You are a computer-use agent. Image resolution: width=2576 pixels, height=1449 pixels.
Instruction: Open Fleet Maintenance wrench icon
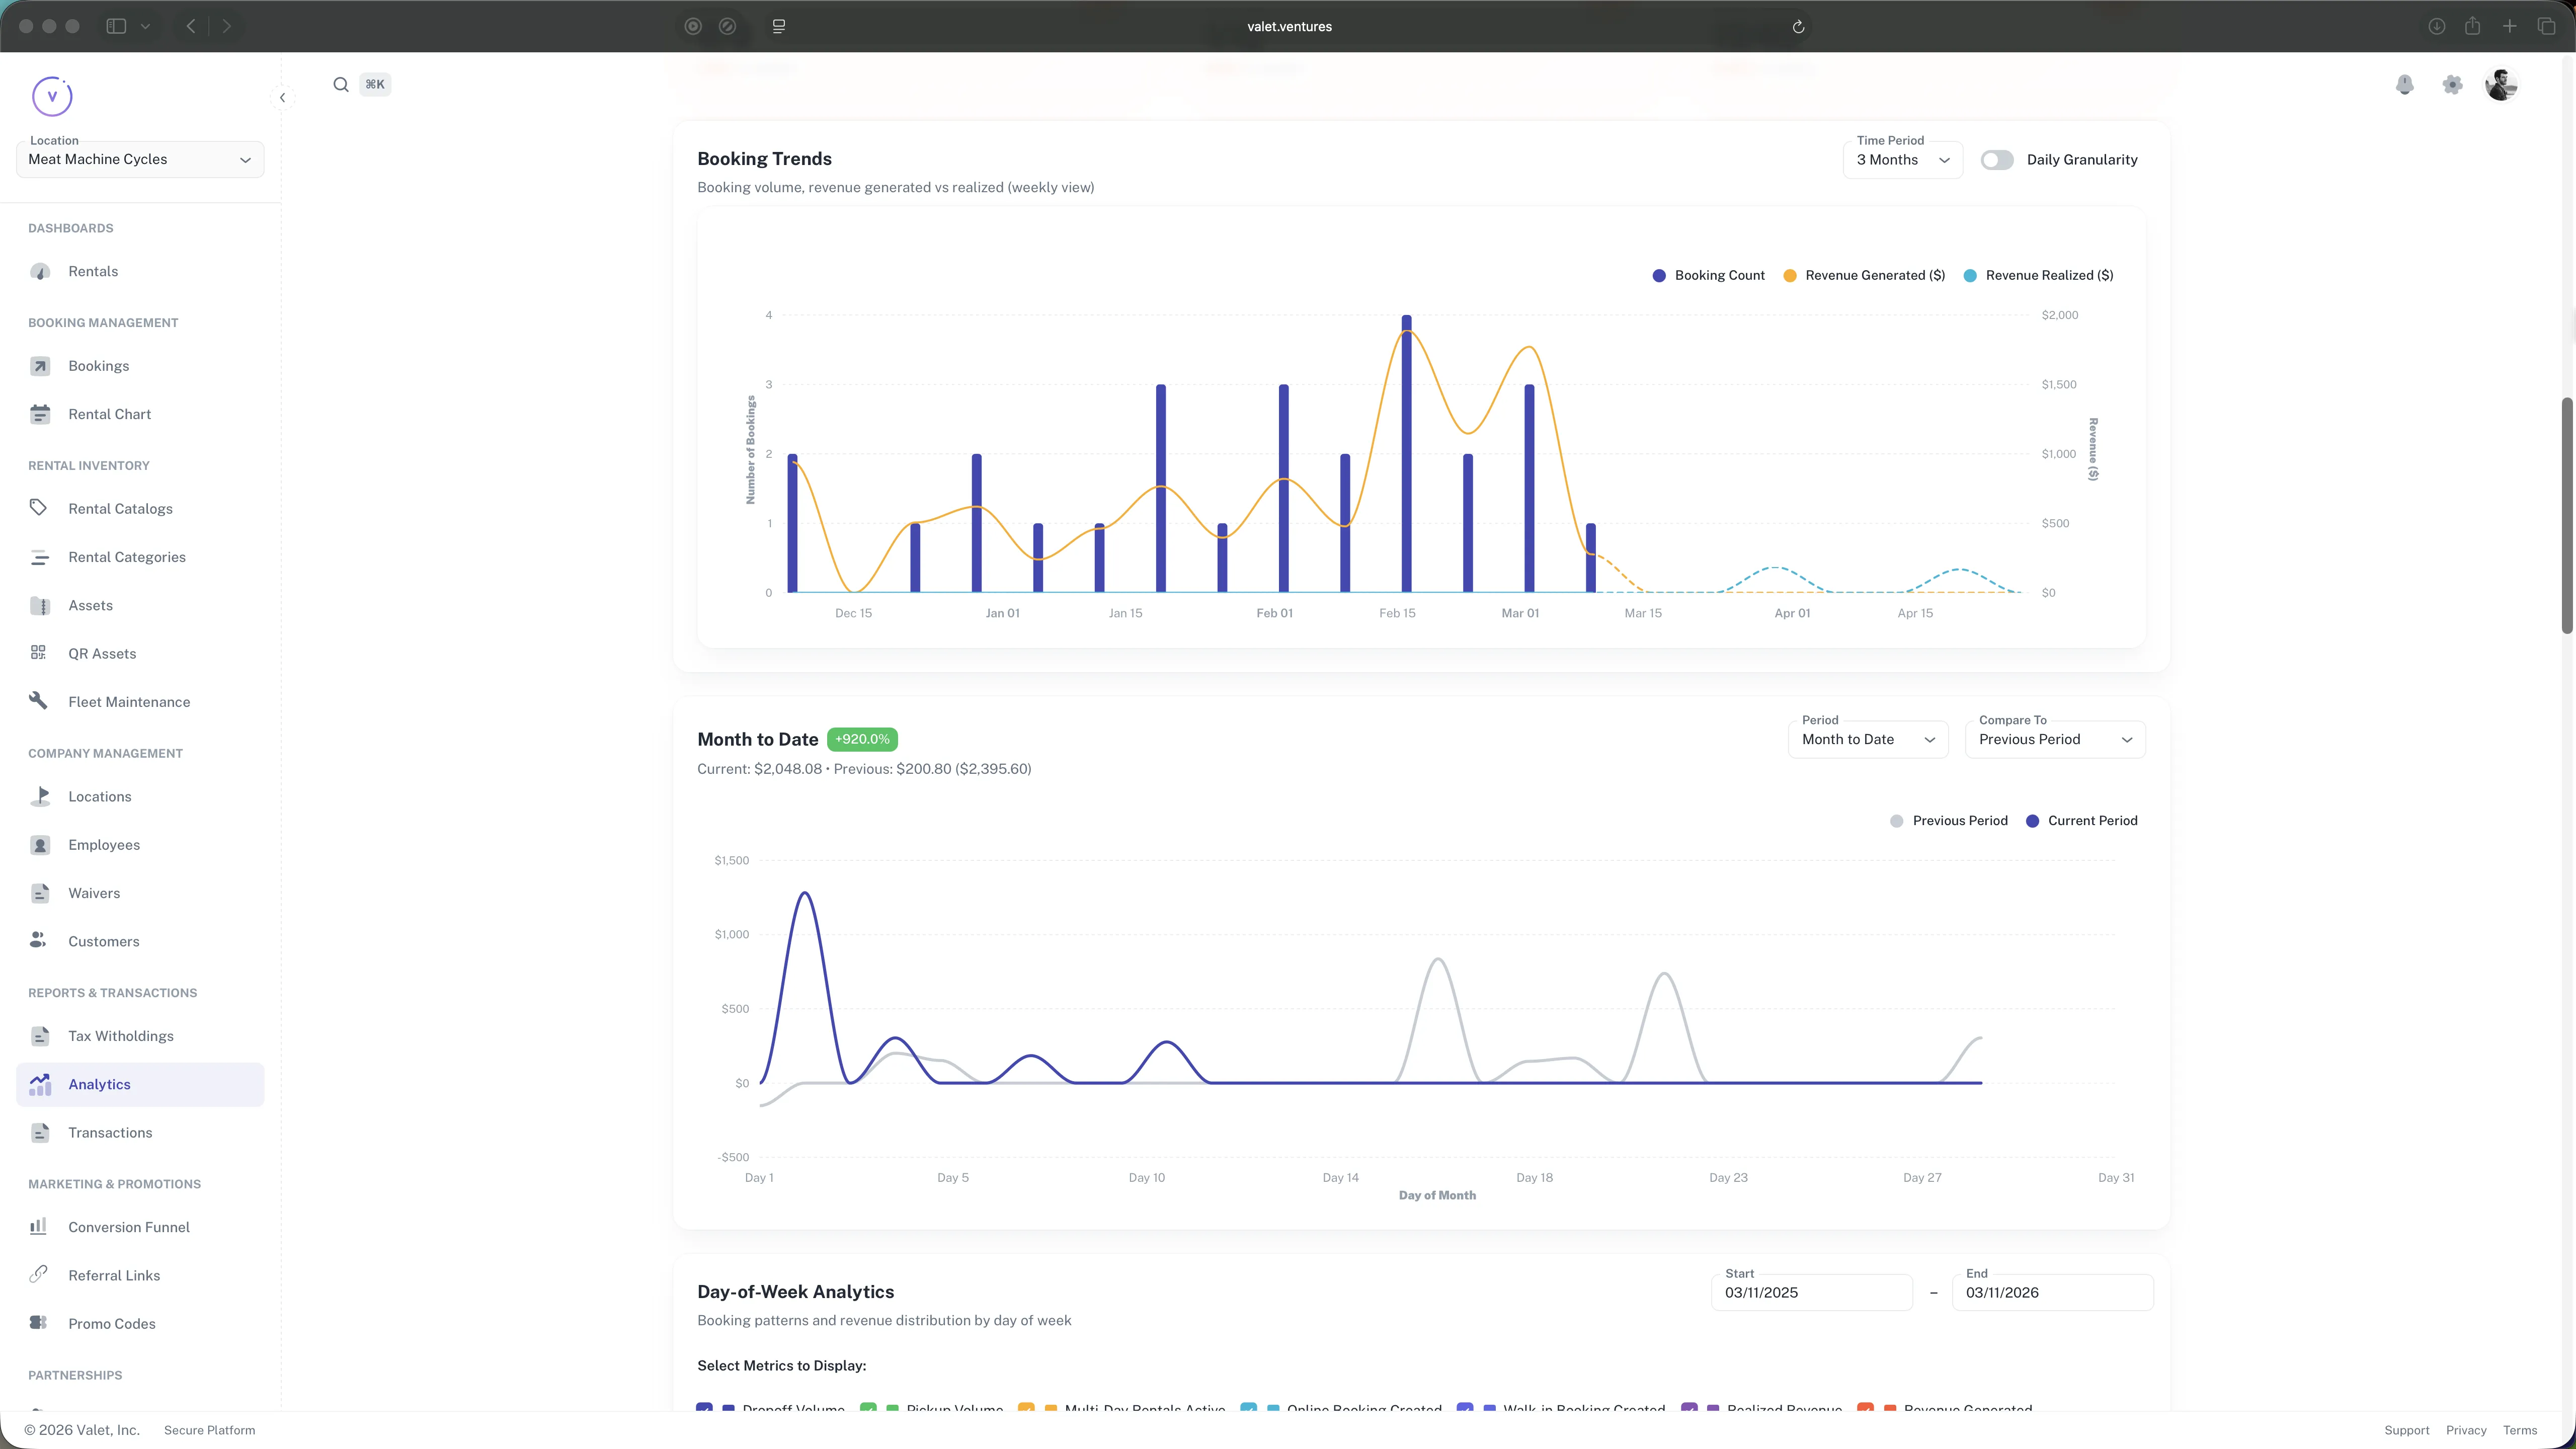(38, 701)
